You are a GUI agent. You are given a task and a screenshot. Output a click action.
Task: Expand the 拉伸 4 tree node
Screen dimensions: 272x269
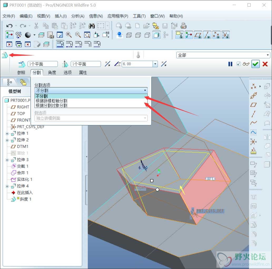tap(7, 186)
